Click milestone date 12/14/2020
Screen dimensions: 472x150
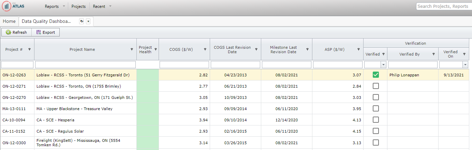tap(286, 120)
